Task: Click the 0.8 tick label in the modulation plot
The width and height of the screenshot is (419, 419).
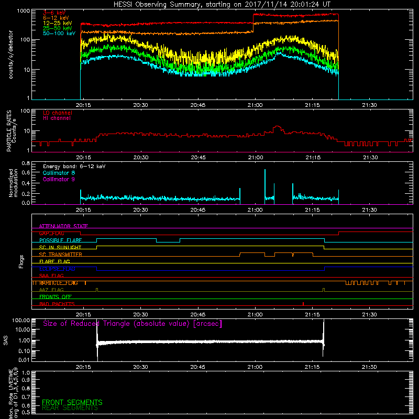Action: [26, 163]
